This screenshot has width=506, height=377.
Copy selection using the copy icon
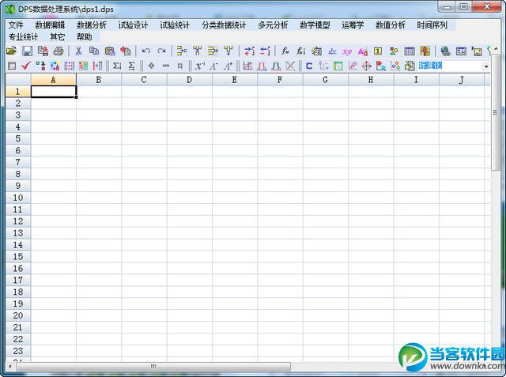[94, 51]
